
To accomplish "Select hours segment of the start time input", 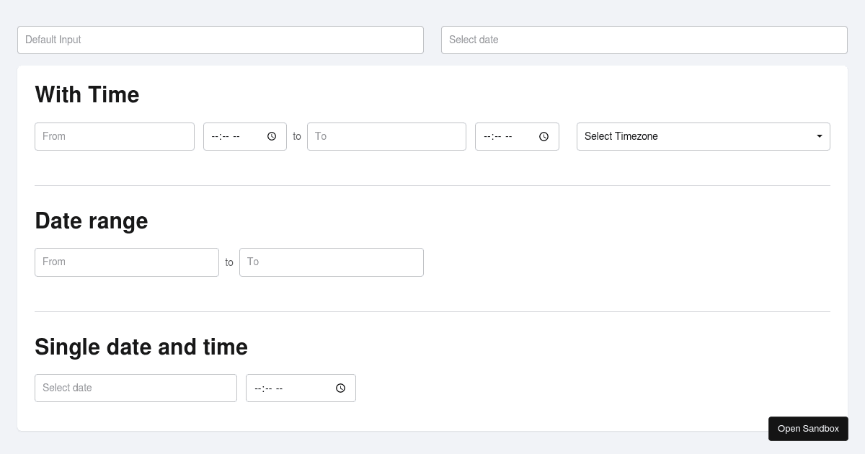I will click(214, 136).
